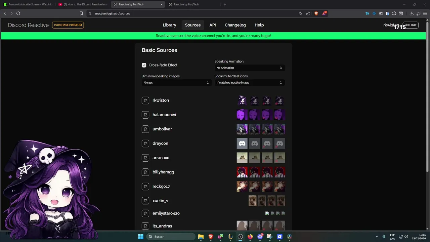Switch to How to Use Discord Reactive tab

pos(83,4)
